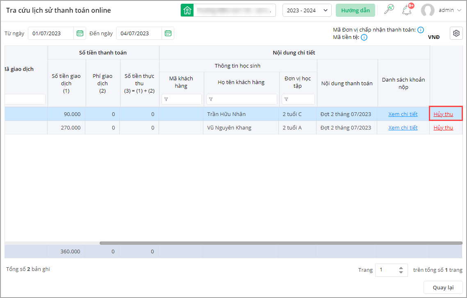This screenshot has height=298, width=467.
Task: Click the Tổng số 2 bản ghi text
Action: point(28,269)
